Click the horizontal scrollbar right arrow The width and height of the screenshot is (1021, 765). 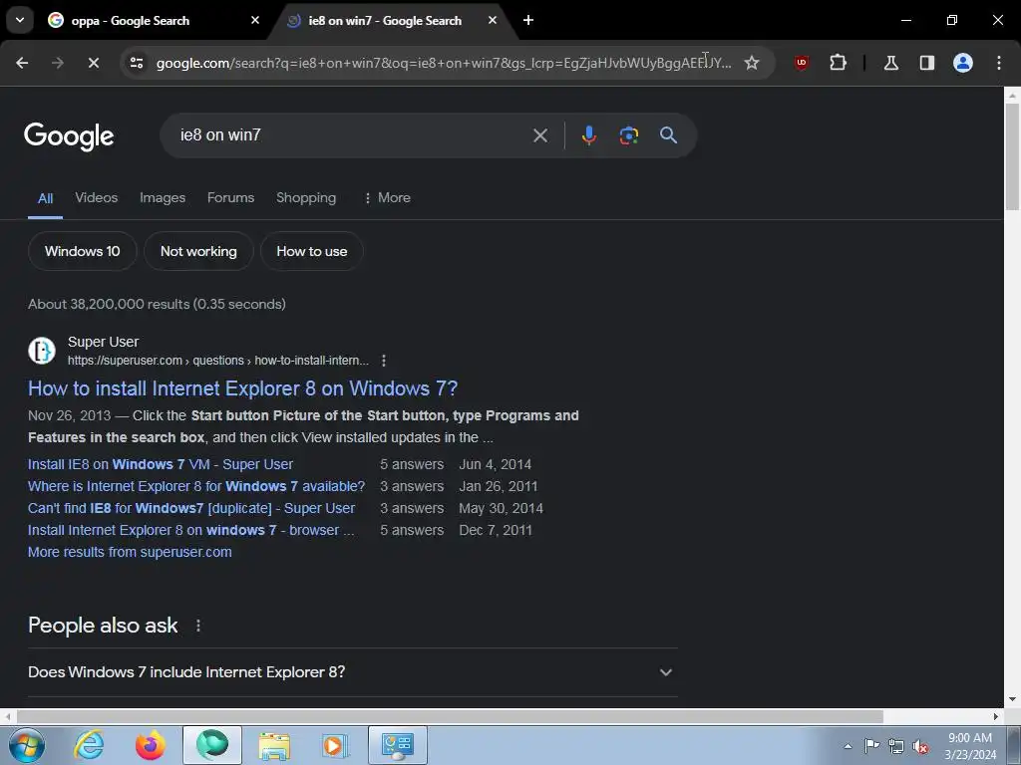point(996,716)
